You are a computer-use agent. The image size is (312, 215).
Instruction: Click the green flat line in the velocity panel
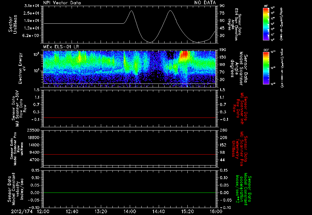pyautogui.click(x=129, y=193)
